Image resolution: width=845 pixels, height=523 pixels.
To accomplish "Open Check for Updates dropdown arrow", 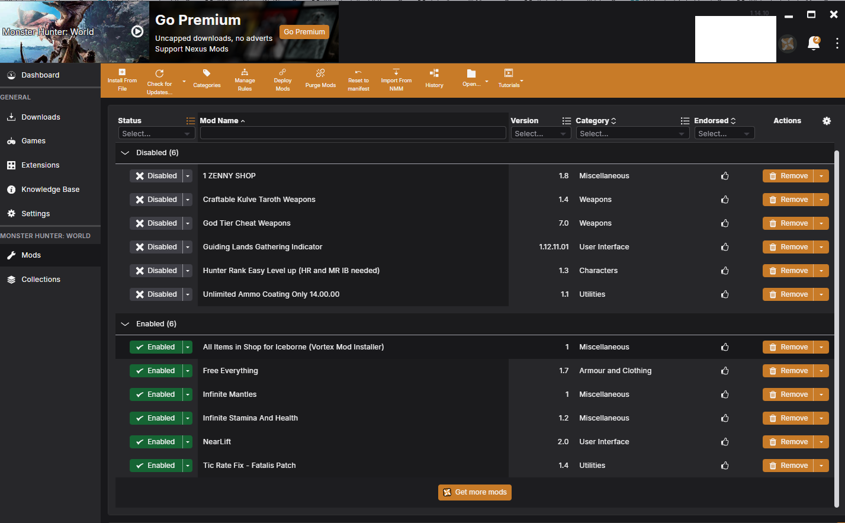I will 184,82.
